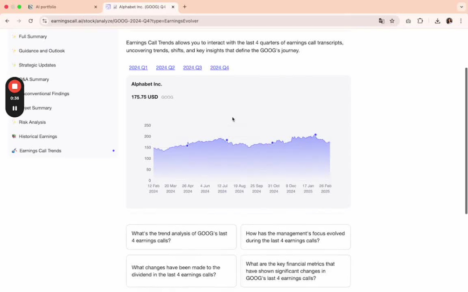Click sparkle icon beside Full Summary
Screen dimensions: 468x292
pos(14,36)
